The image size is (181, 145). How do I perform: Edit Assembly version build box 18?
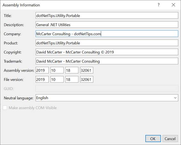(72, 70)
